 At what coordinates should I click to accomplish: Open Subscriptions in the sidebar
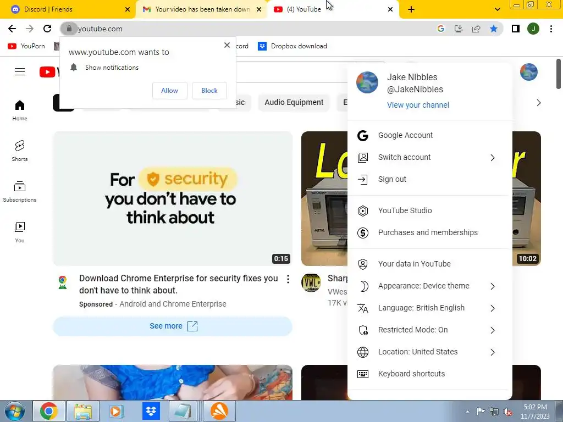(20, 192)
